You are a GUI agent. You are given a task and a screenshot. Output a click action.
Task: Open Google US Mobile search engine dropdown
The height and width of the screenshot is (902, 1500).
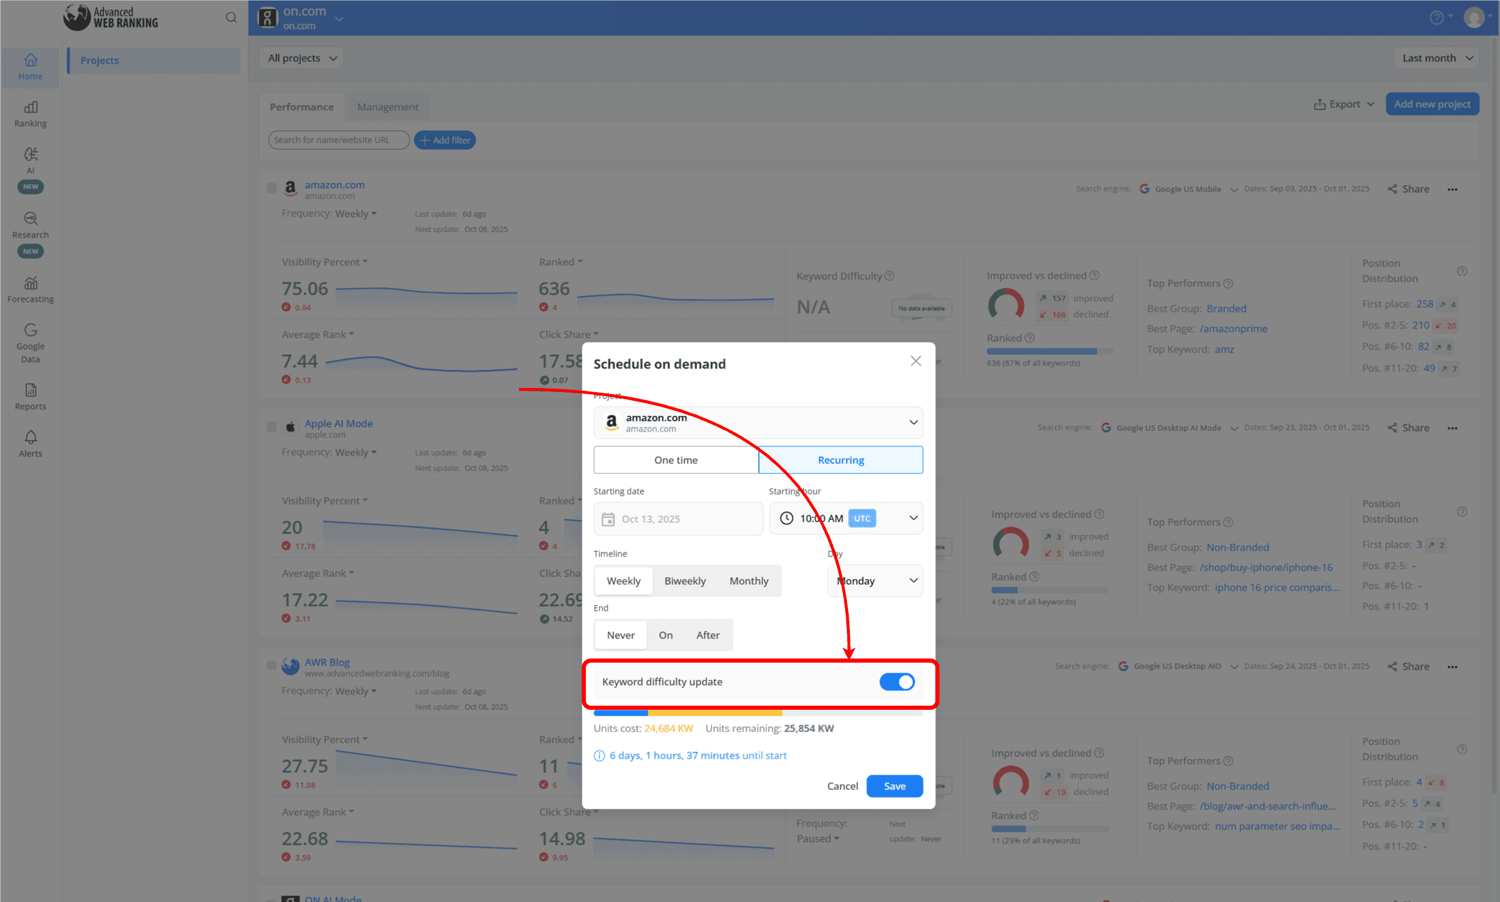point(1188,189)
